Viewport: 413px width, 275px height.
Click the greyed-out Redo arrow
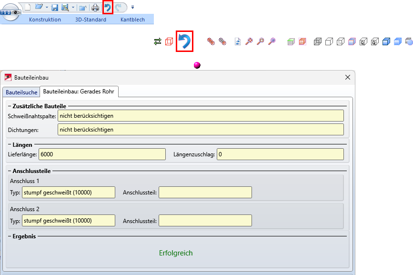click(119, 7)
